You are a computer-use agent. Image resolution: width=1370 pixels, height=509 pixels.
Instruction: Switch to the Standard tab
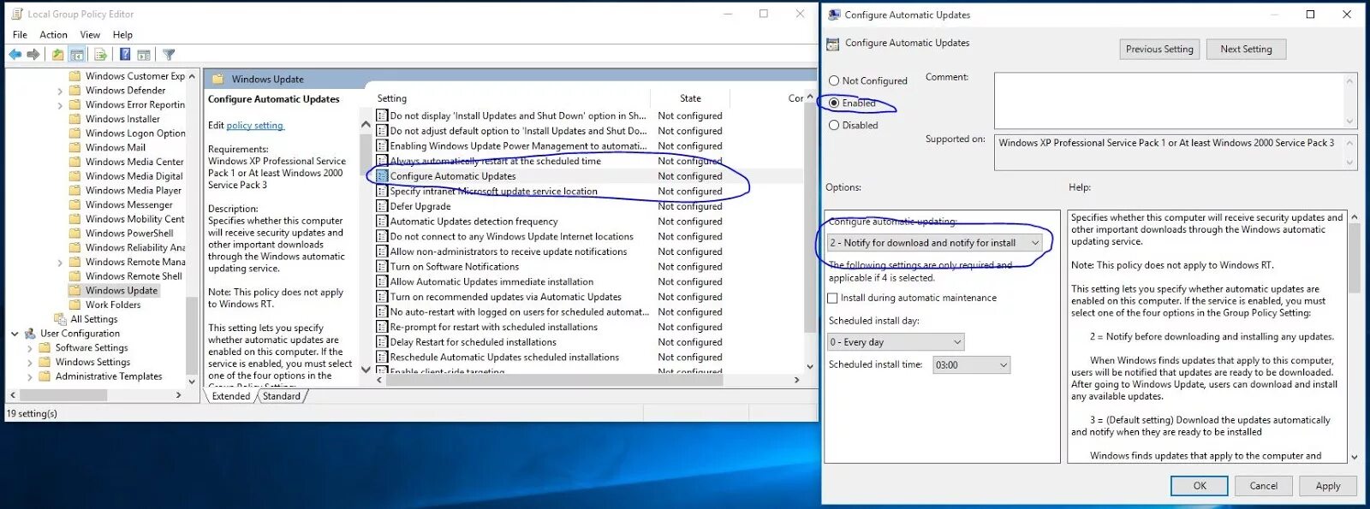tap(282, 397)
